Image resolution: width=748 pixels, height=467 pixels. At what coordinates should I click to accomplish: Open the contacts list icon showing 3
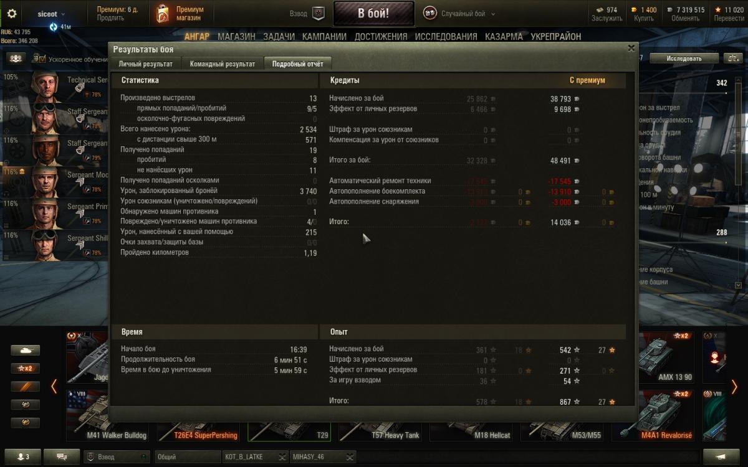click(24, 456)
